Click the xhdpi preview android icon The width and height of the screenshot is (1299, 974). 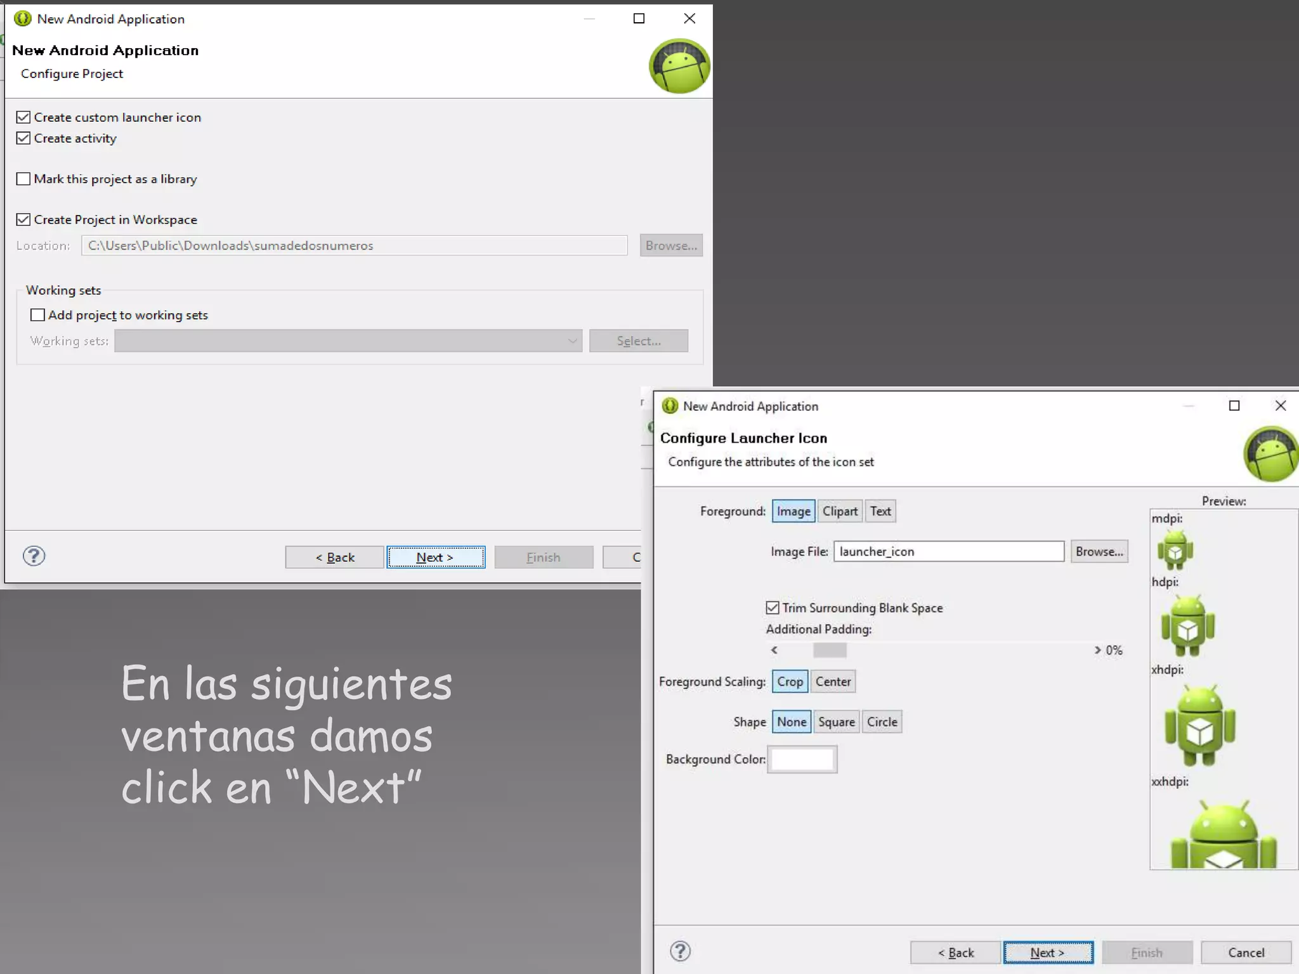tap(1199, 725)
